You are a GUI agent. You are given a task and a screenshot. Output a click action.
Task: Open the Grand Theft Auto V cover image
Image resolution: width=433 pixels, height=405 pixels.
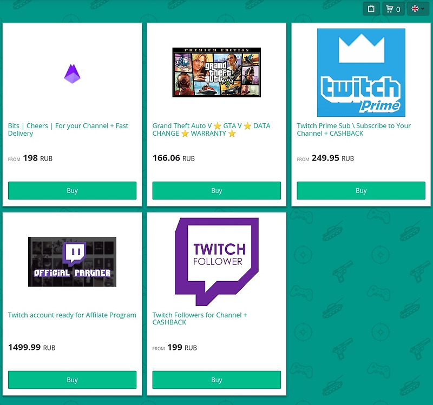tap(216, 72)
